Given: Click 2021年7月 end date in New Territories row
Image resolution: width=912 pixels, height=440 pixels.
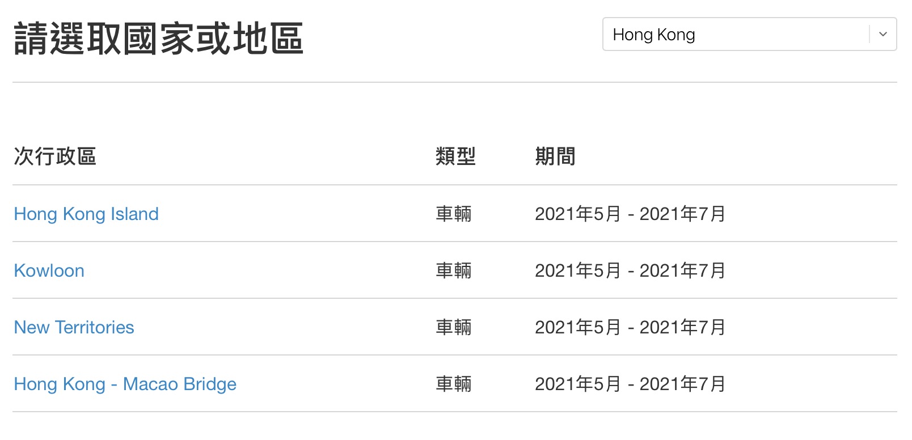Looking at the screenshot, I should (683, 327).
